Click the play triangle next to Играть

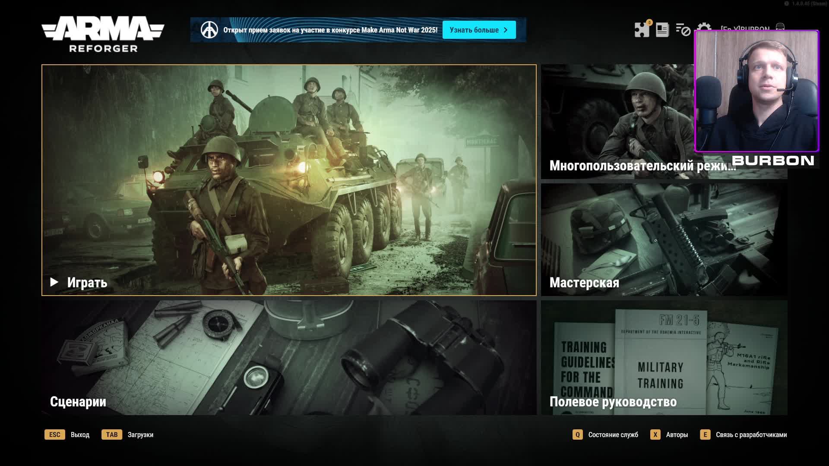pos(54,282)
